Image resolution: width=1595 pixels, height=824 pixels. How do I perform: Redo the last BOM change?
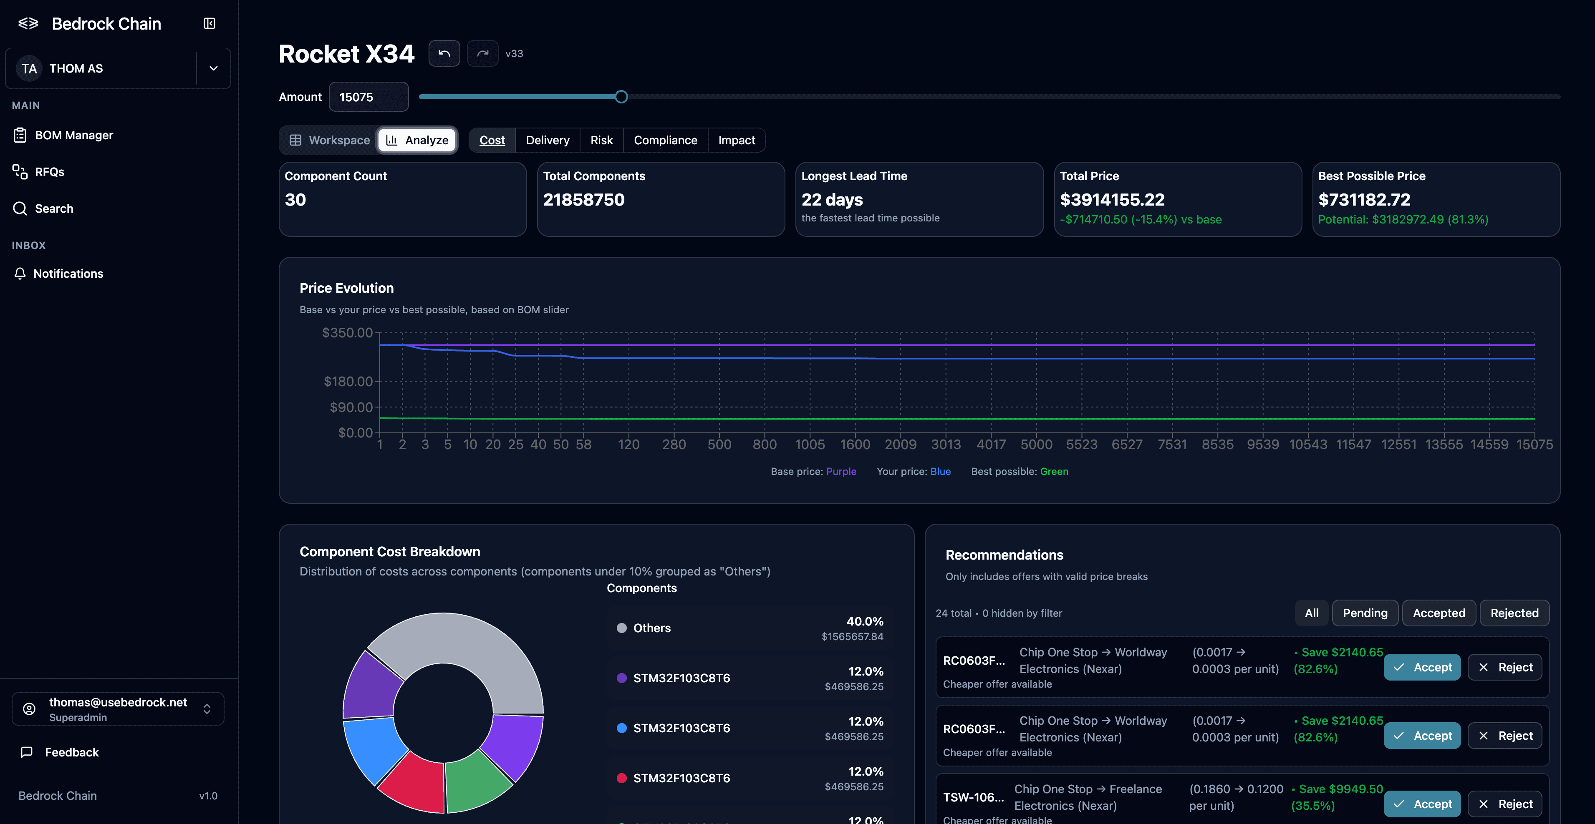[482, 53]
